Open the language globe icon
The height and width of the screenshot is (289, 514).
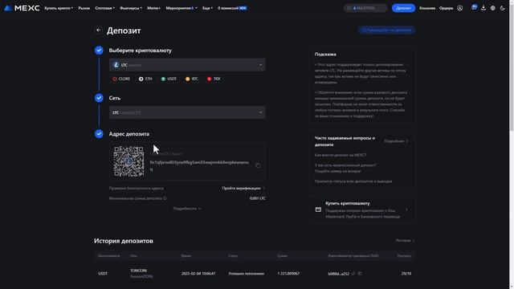tap(493, 8)
